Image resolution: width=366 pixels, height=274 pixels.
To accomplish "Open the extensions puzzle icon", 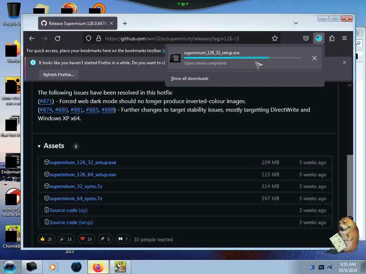I will 332,38.
